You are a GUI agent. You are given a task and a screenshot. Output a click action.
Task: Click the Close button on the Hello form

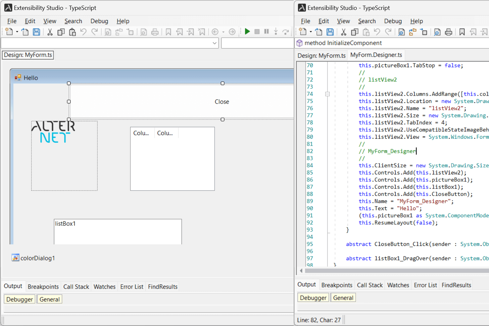[181, 102]
